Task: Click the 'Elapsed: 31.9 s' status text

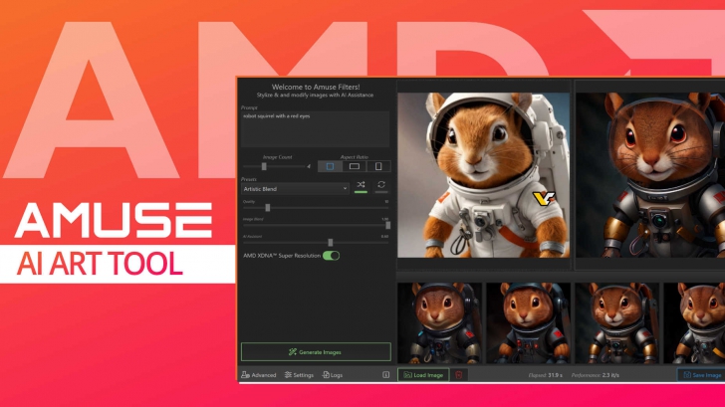Action: [545, 375]
